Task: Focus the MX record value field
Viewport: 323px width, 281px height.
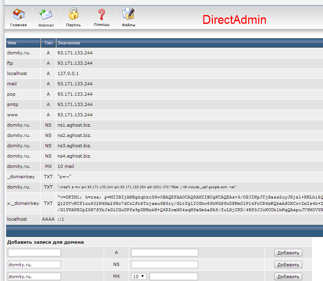Action: tap(174, 277)
